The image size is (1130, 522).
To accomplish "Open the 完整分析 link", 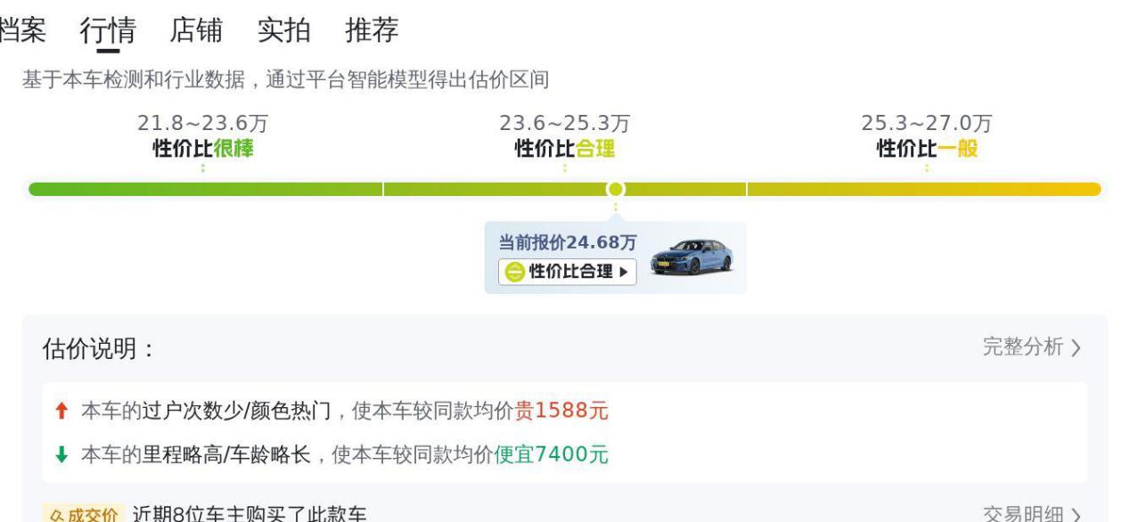I will [x=1022, y=347].
